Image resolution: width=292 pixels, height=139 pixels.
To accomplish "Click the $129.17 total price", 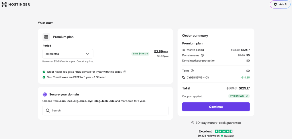I will tap(244, 88).
